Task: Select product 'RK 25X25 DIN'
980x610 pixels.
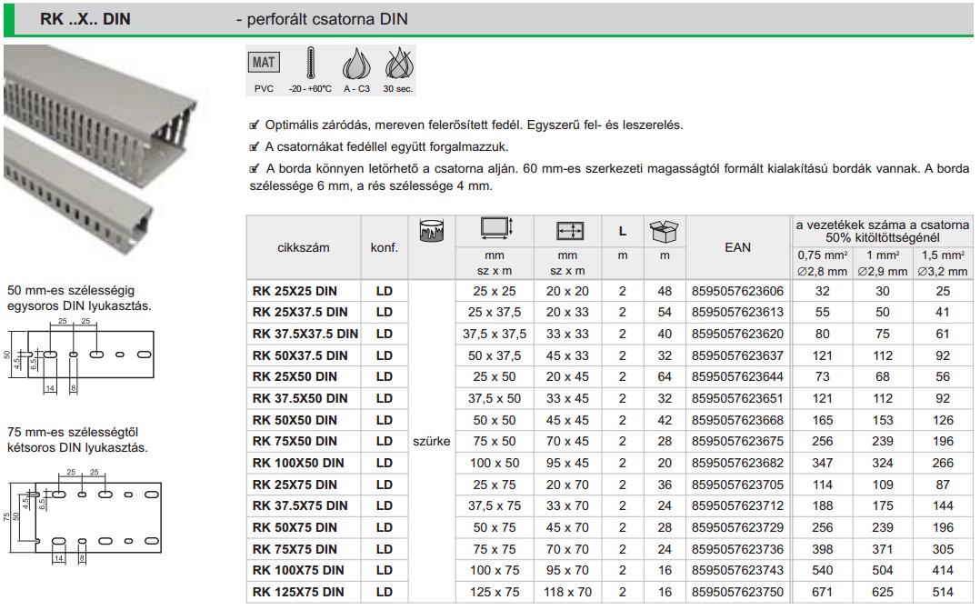Action: point(295,290)
